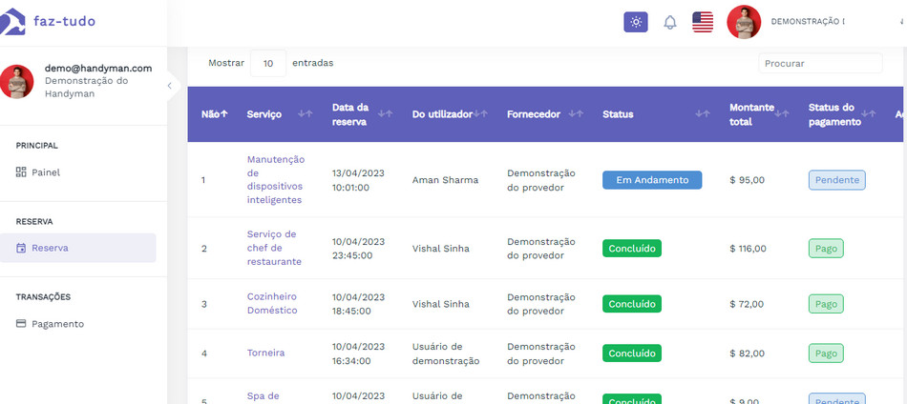
Task: Select the $ 72,00 amount cell
Action: (x=747, y=304)
